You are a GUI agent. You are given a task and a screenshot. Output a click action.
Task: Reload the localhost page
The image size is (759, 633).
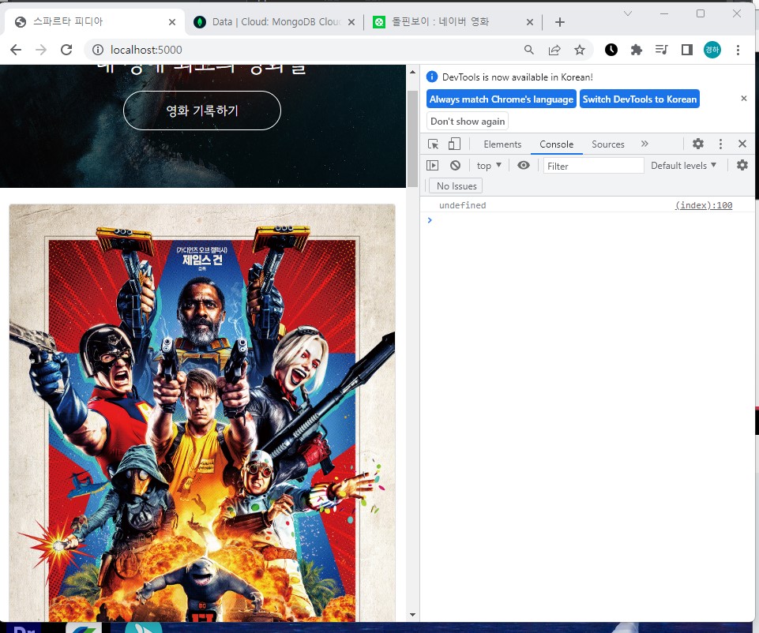coord(66,50)
